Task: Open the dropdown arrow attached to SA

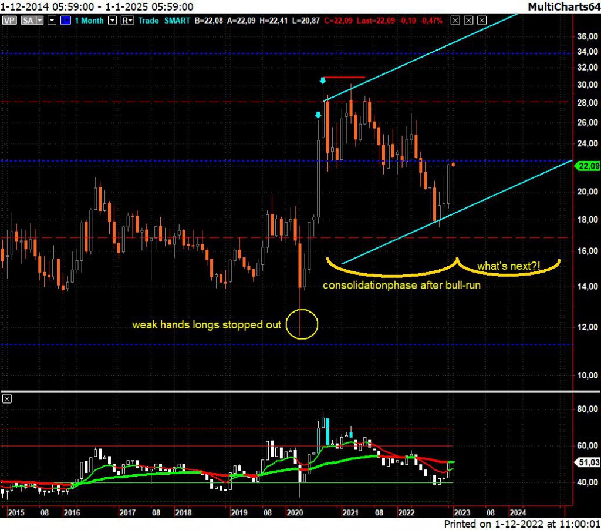Action: click(x=40, y=20)
